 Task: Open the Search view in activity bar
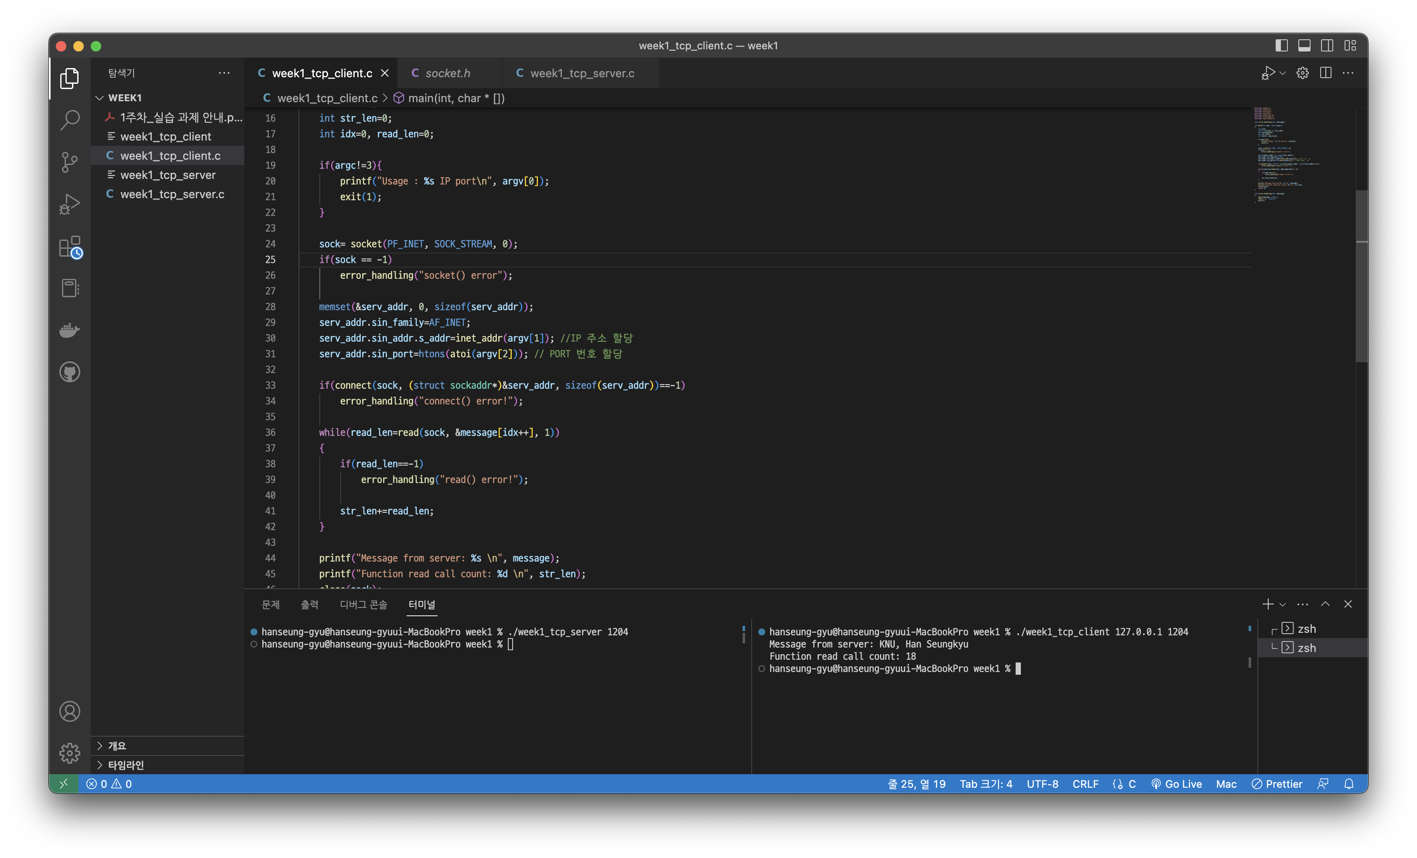(x=70, y=120)
